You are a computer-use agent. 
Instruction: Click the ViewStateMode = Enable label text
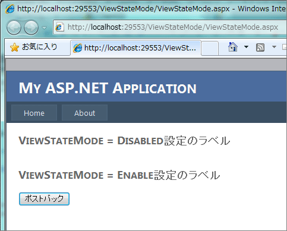tap(119, 175)
